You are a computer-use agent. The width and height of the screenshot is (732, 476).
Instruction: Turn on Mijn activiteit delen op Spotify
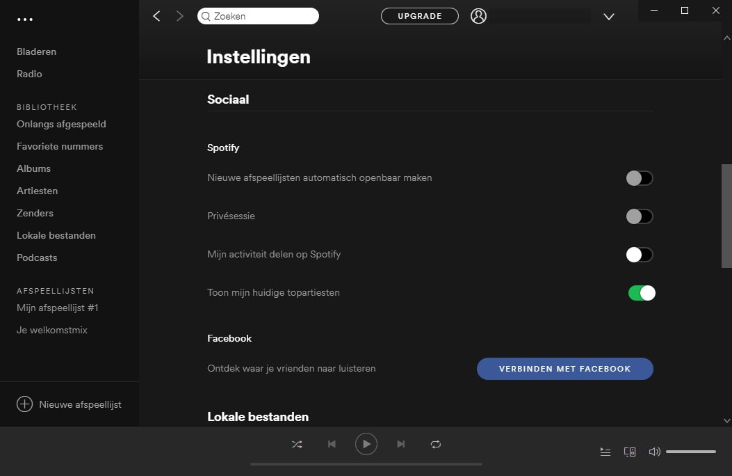pyautogui.click(x=639, y=254)
